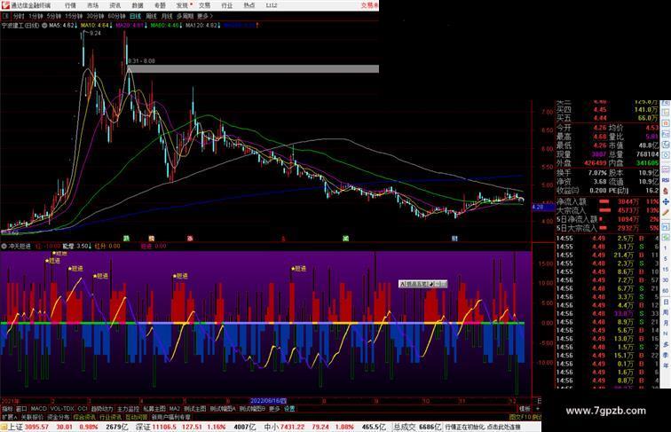This screenshot has height=432, width=671.
Task: Select the 日 period in right sidebar
Action: 666,302
